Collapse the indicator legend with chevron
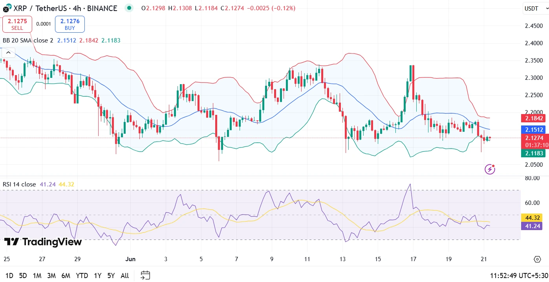This screenshot has width=549, height=282. click(x=9, y=53)
